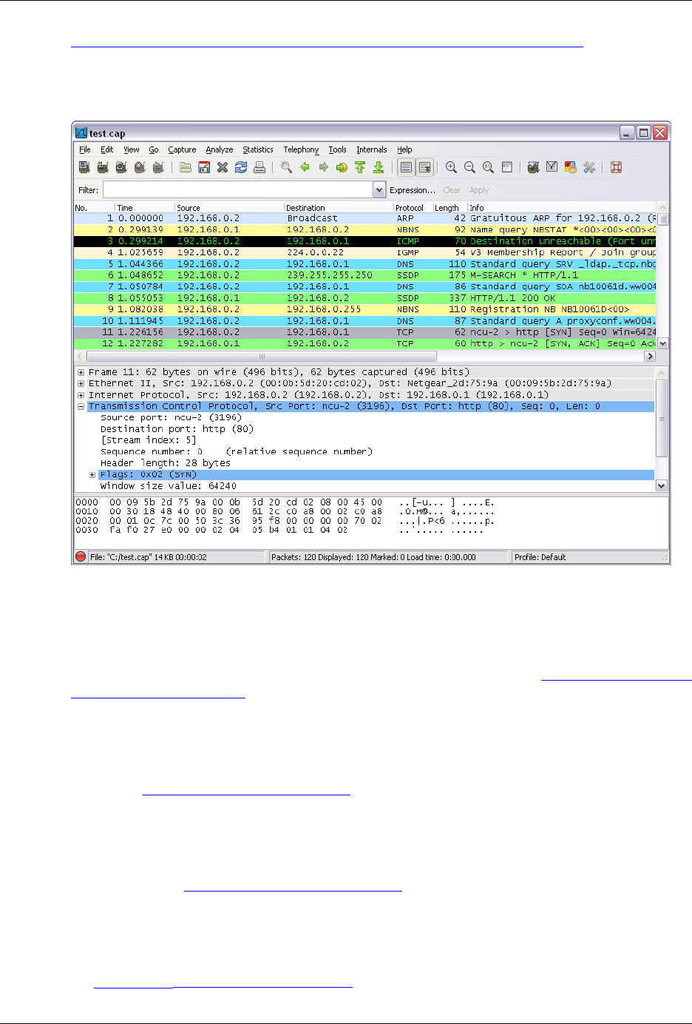Screen dimensions: 692x1024
Task: Restart the running capture icon
Action: pyautogui.click(x=158, y=168)
